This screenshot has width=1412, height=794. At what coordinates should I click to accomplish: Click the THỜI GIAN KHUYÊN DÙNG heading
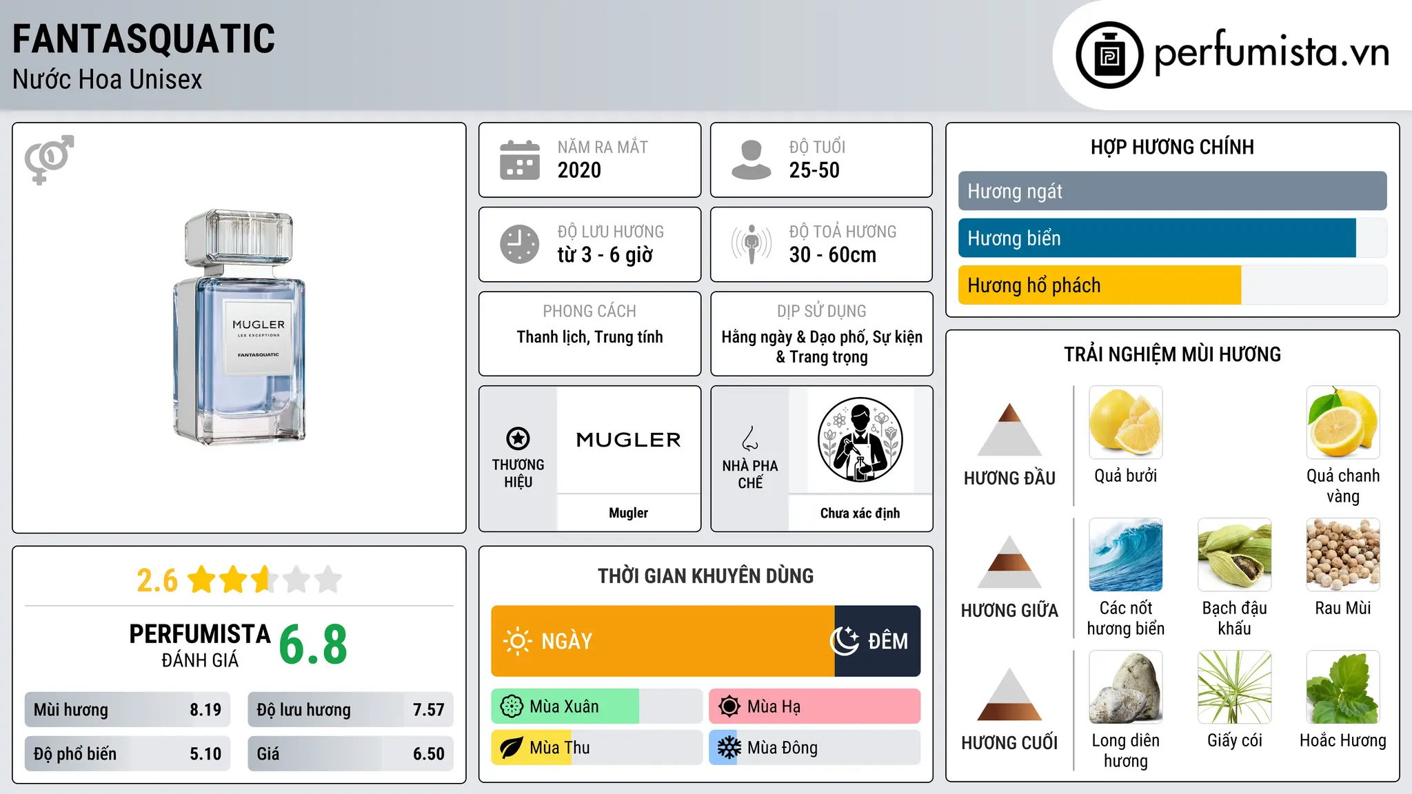tap(705, 576)
